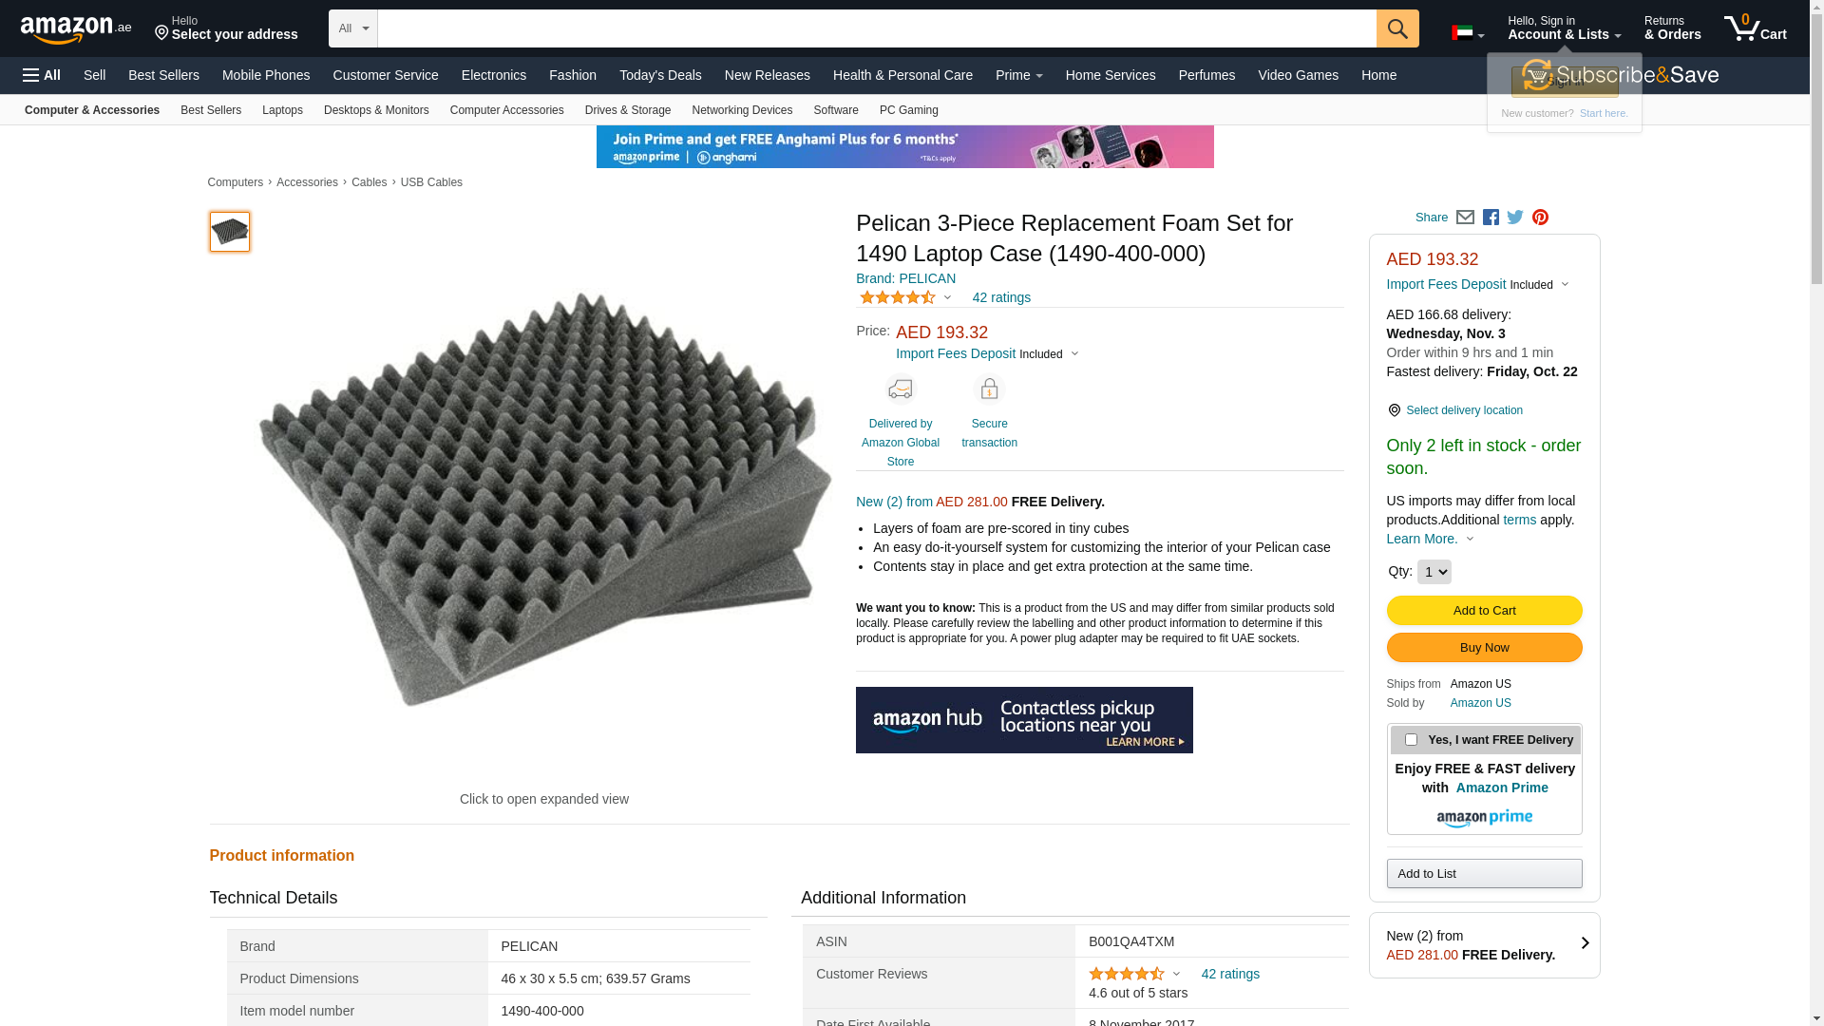Click the Add to Cart button
1824x1026 pixels.
[x=1484, y=610]
